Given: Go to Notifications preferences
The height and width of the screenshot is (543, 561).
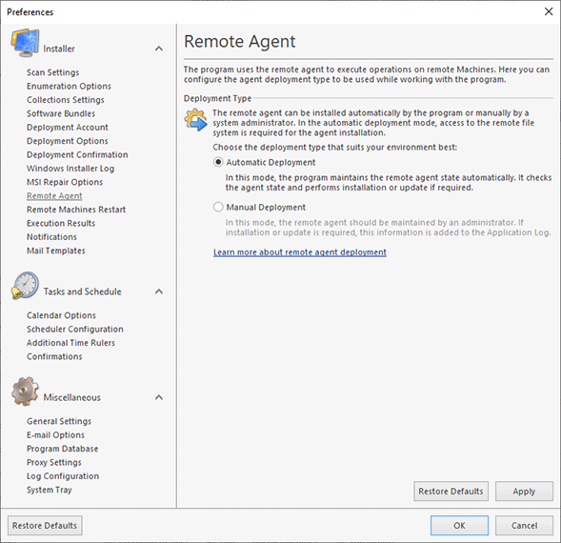Looking at the screenshot, I should click(x=51, y=237).
